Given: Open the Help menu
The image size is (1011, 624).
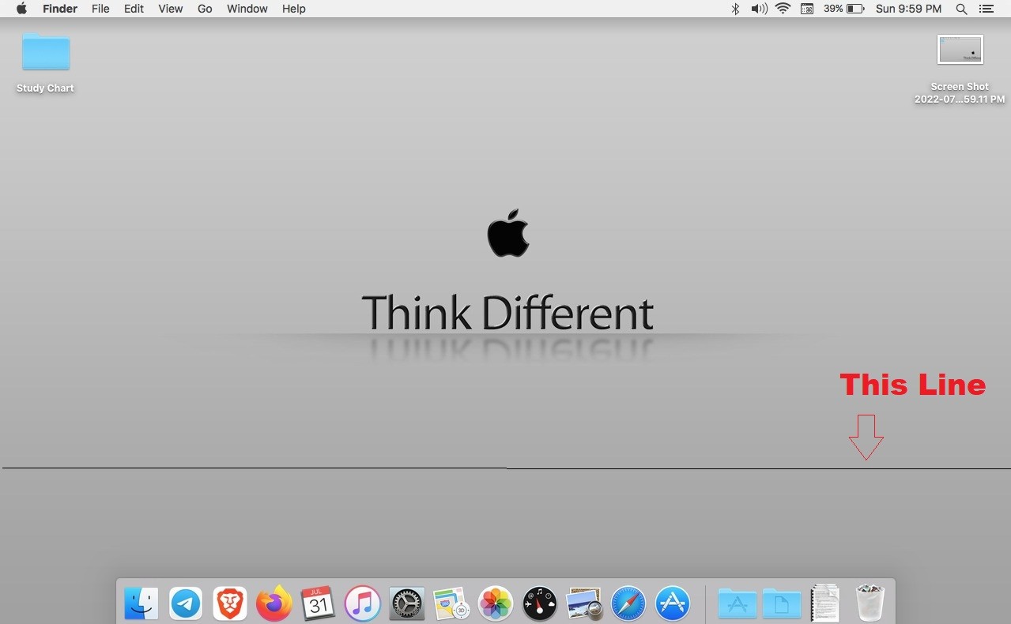Looking at the screenshot, I should pos(294,9).
